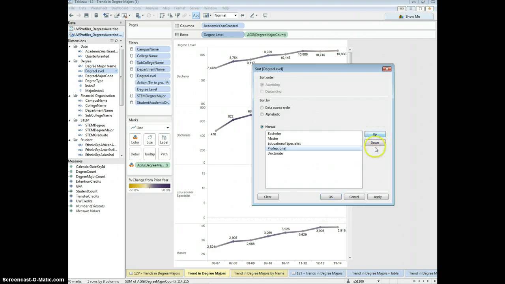
Task: Click the New Worksheet toolbar icon
Action: [x=107, y=15]
